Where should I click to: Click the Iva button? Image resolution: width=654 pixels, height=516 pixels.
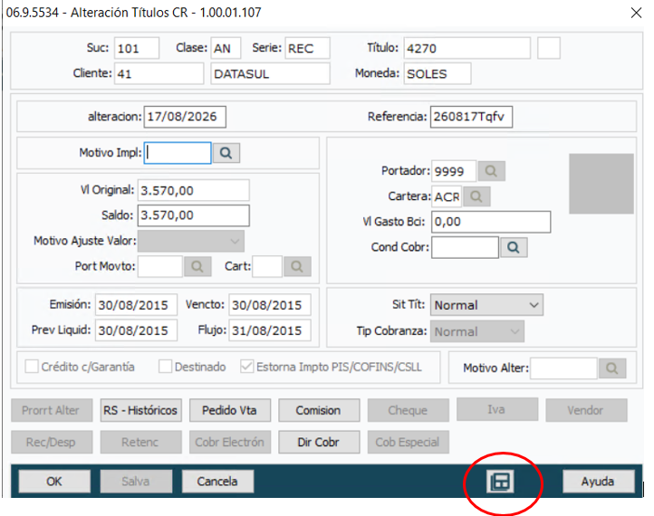pos(496,409)
